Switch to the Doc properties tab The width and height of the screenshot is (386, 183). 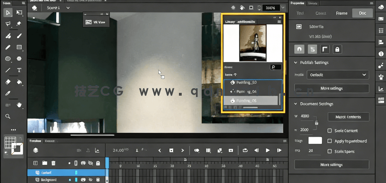(x=362, y=13)
